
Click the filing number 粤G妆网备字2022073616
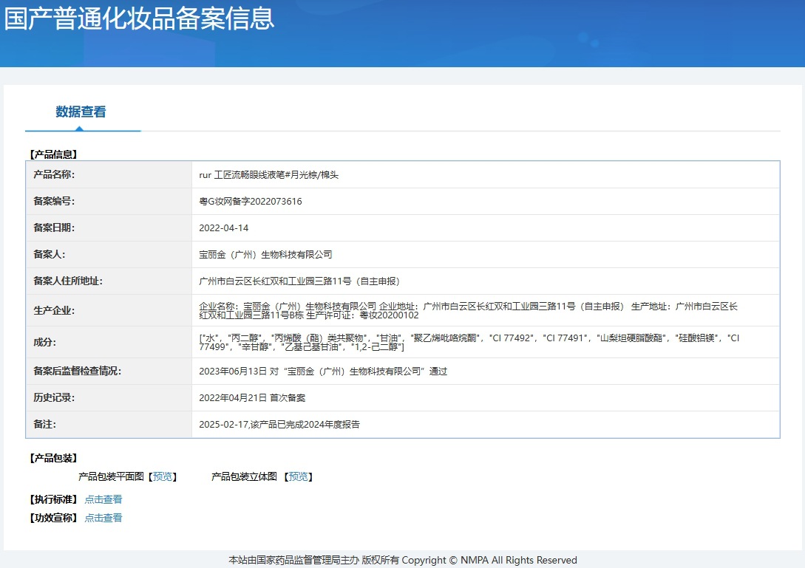point(251,202)
